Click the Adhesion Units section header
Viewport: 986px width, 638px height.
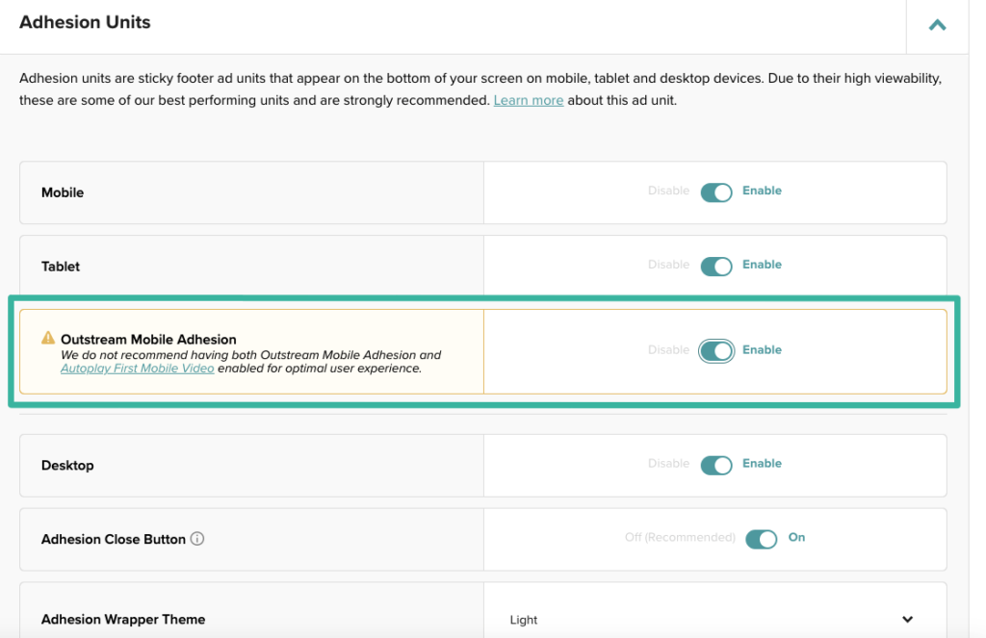(x=84, y=22)
